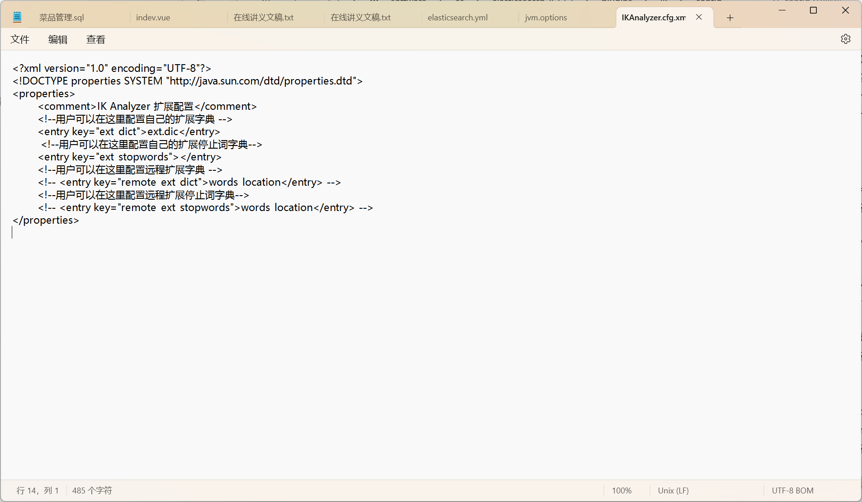Close the IKAnalyzer.cfg.xml tab
The width and height of the screenshot is (862, 502).
click(699, 17)
